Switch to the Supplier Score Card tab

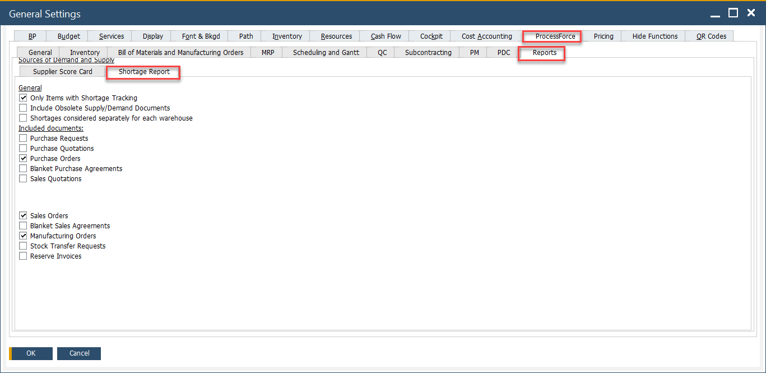(62, 71)
